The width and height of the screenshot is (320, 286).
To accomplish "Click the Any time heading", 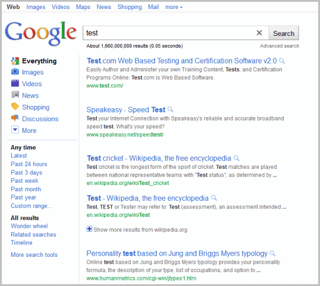I will (23, 147).
